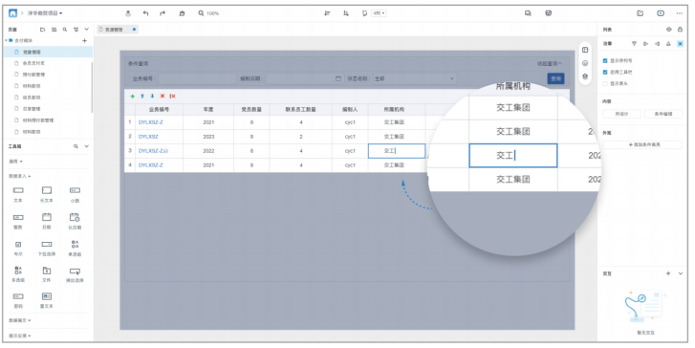Toggle the 启用工具栏 checkbox
The image size is (695, 348).
tap(605, 72)
